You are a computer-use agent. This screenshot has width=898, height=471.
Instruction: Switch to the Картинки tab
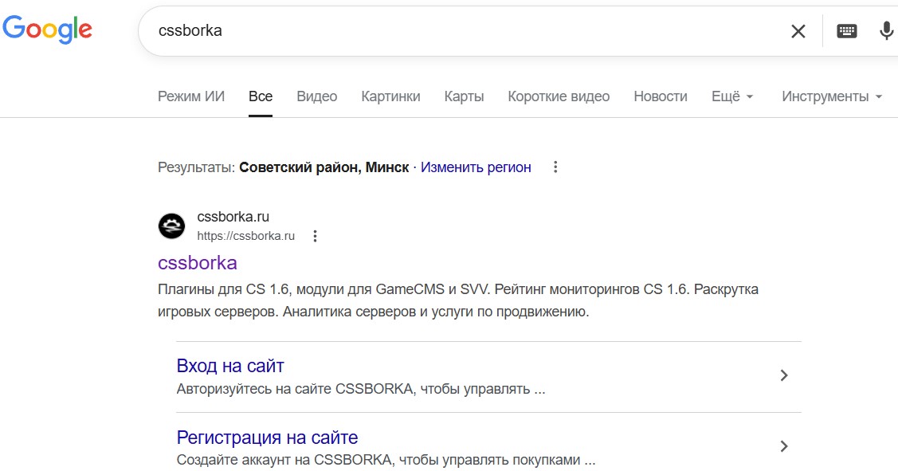[x=390, y=96]
